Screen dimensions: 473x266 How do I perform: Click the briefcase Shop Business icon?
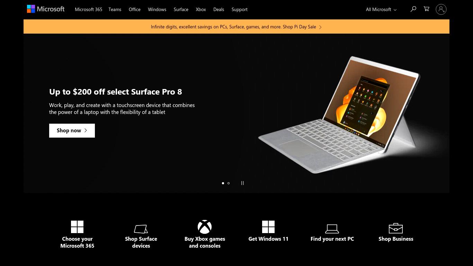(396, 228)
